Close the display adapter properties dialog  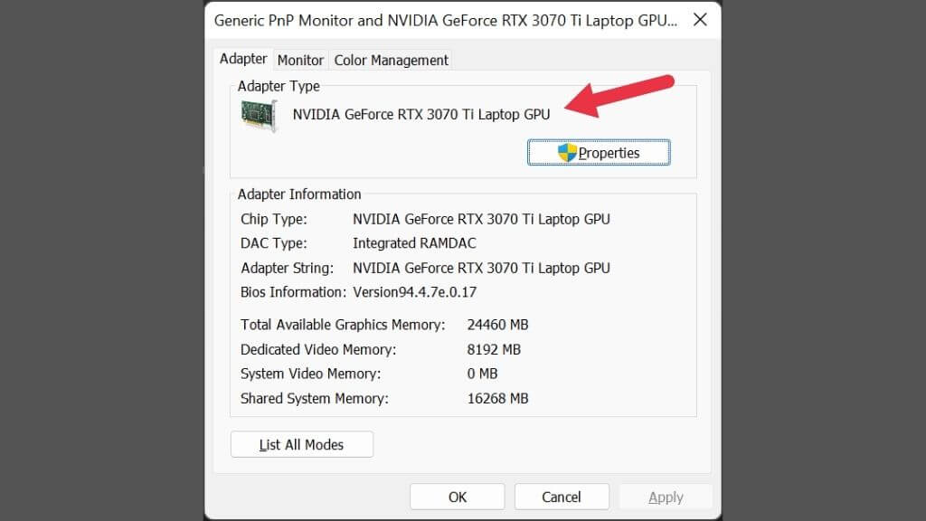(699, 20)
